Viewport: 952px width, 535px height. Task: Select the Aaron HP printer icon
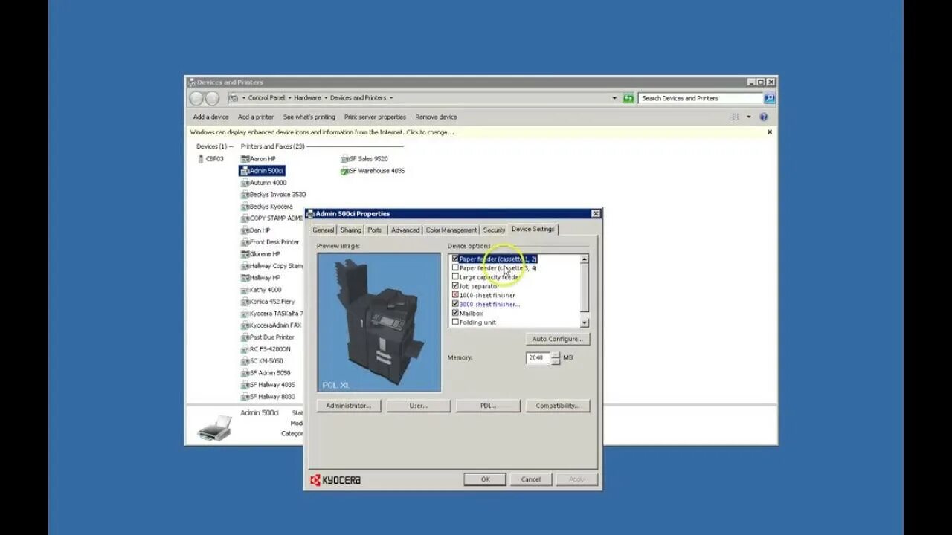245,159
